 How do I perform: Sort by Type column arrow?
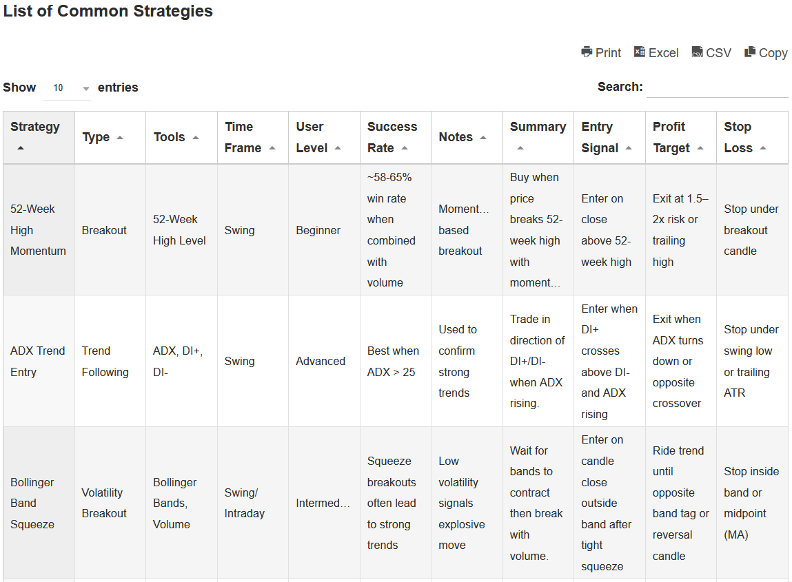120,138
